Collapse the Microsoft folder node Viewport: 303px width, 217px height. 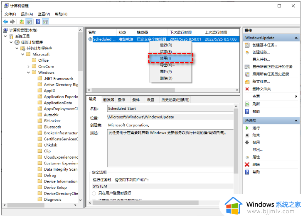tap(23, 55)
